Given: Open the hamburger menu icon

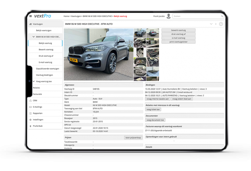Looking at the screenshot, I should tap(31, 16).
